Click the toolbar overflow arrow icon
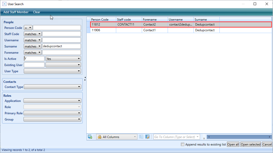Image resolution: width=273 pixels, height=153 pixels. click(x=204, y=138)
